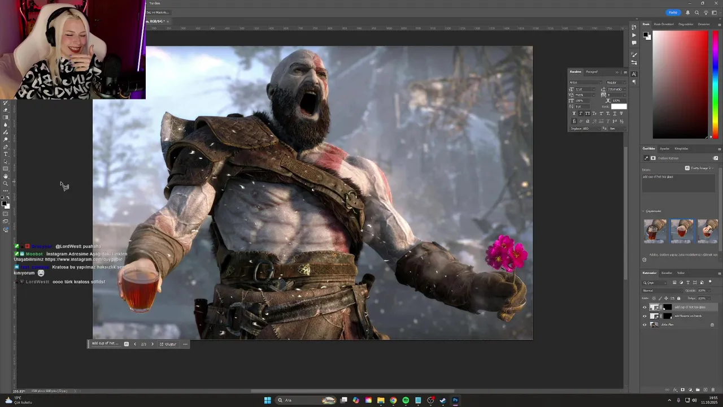Select the Gradient tool
The width and height of the screenshot is (723, 407).
pos(6,117)
